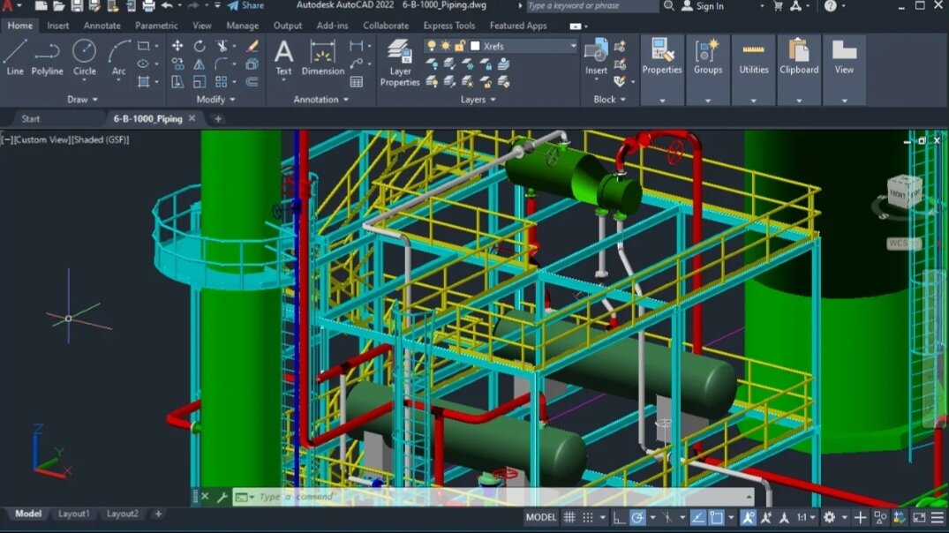949x533 pixels.
Task: Click the Erase tool icon
Action: [x=252, y=46]
